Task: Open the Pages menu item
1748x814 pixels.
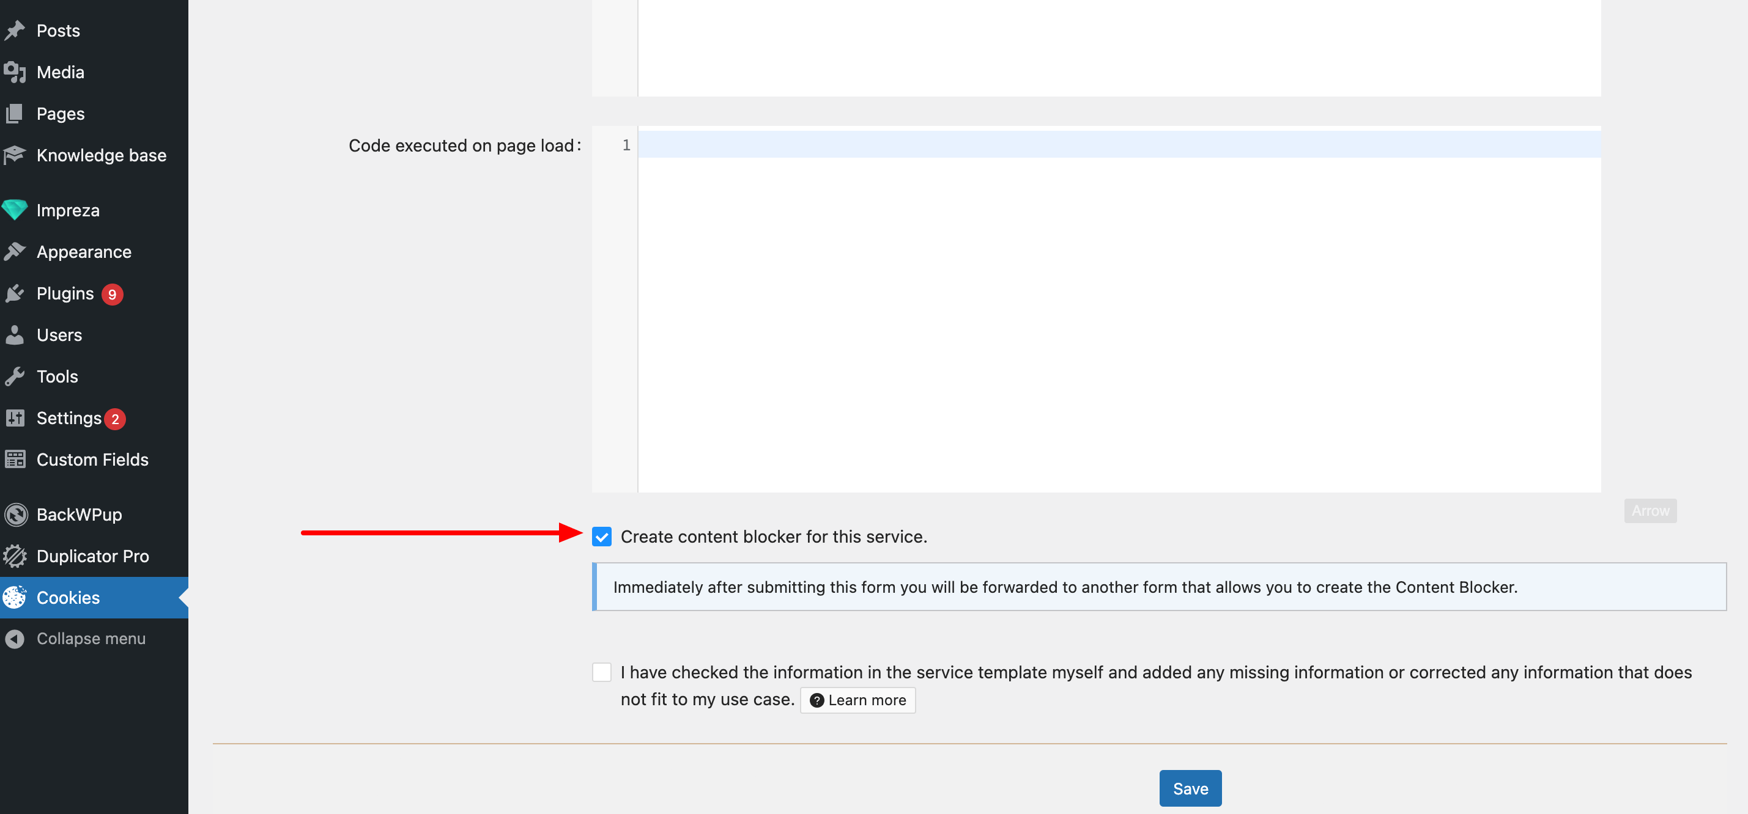Action: click(x=61, y=113)
